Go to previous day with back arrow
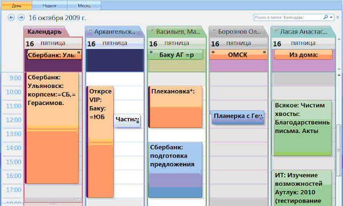Viewport: 343px width, 206px height. pyautogui.click(x=11, y=18)
